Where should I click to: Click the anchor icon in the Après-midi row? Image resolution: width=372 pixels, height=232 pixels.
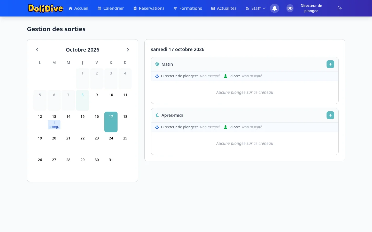pos(157,127)
